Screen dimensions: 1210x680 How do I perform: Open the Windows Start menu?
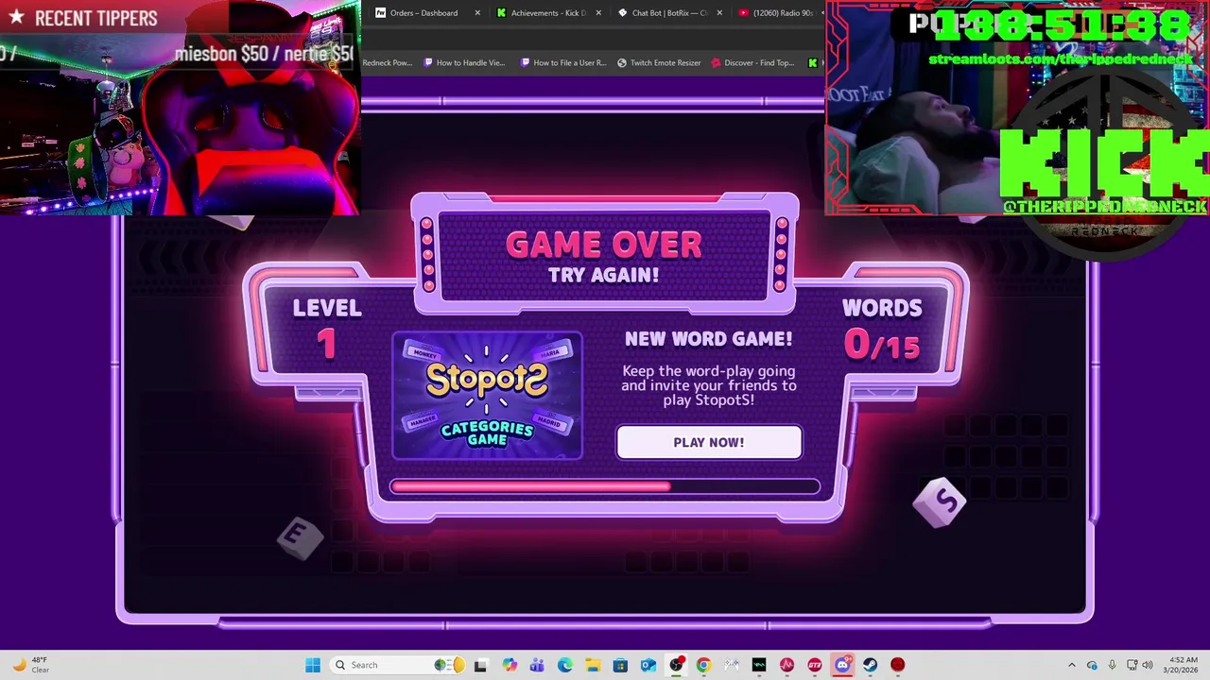pos(313,665)
